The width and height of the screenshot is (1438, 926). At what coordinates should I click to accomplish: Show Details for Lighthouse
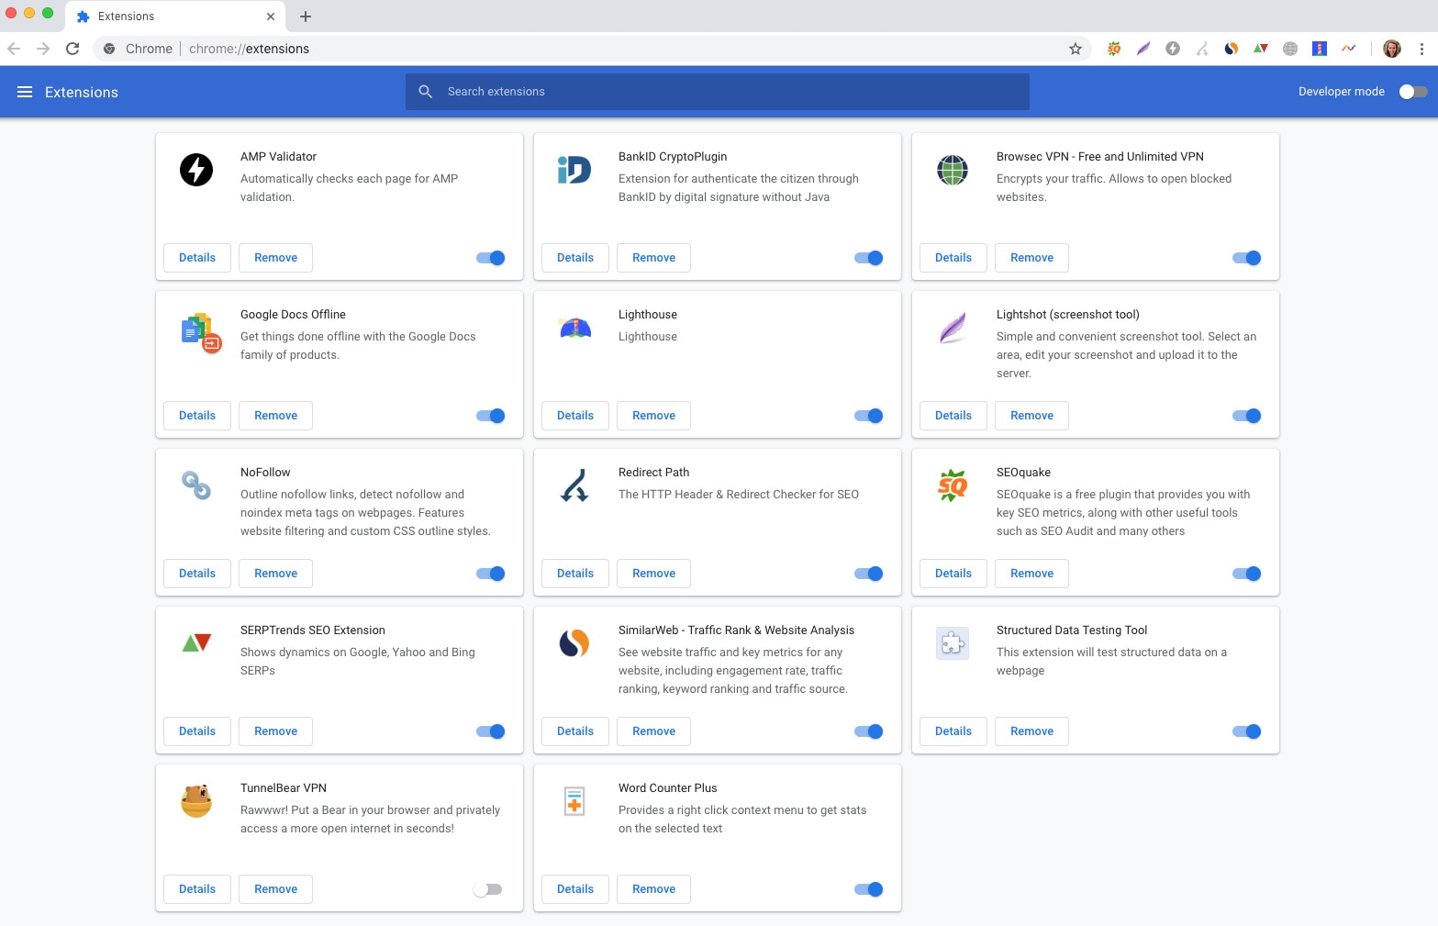[575, 416]
